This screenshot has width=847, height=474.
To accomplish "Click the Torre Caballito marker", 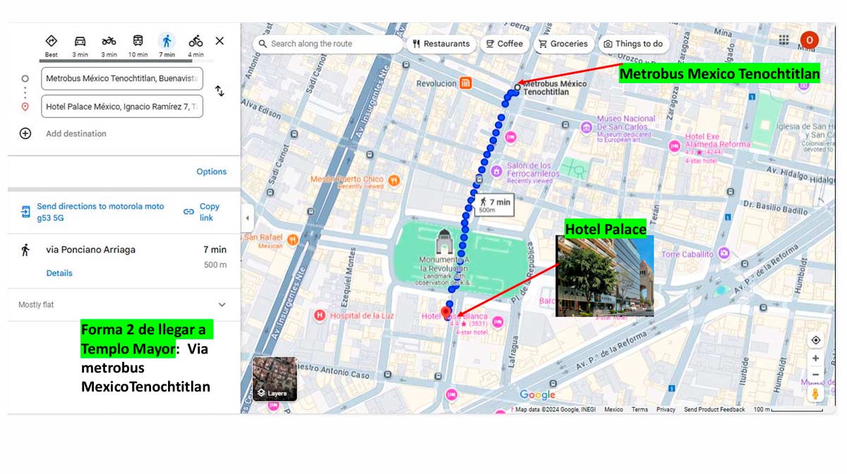I will click(x=723, y=253).
